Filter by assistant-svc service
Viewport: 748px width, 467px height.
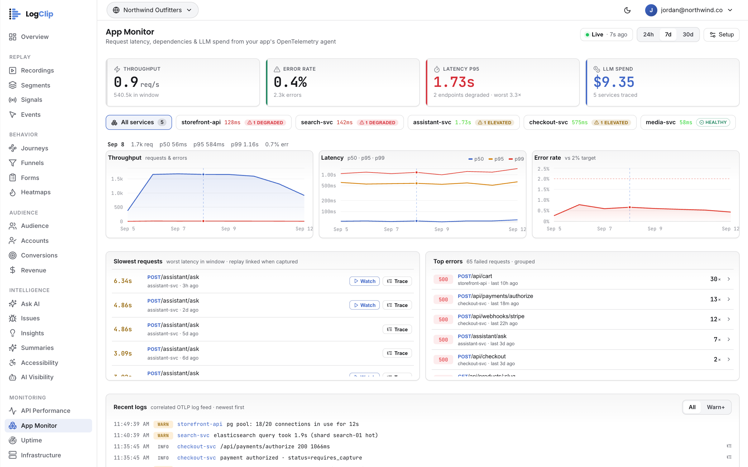[463, 122]
